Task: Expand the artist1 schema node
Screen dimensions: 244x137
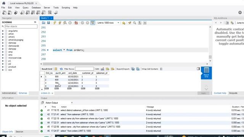Action: click(x=3, y=37)
